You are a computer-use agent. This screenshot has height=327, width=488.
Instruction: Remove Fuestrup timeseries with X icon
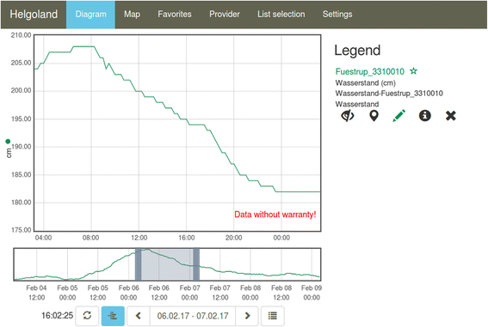pyautogui.click(x=451, y=116)
